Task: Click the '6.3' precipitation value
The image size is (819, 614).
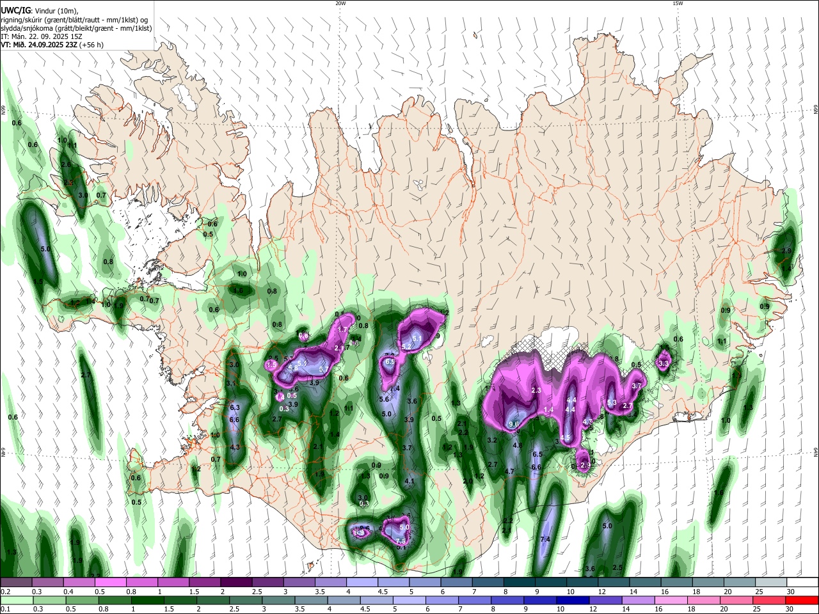Action: (234, 407)
